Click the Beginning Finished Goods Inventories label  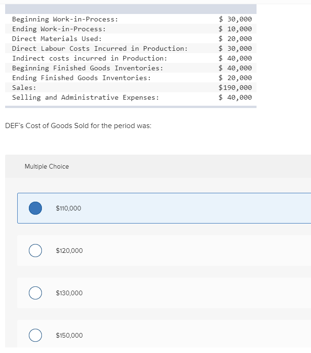[x=88, y=68]
